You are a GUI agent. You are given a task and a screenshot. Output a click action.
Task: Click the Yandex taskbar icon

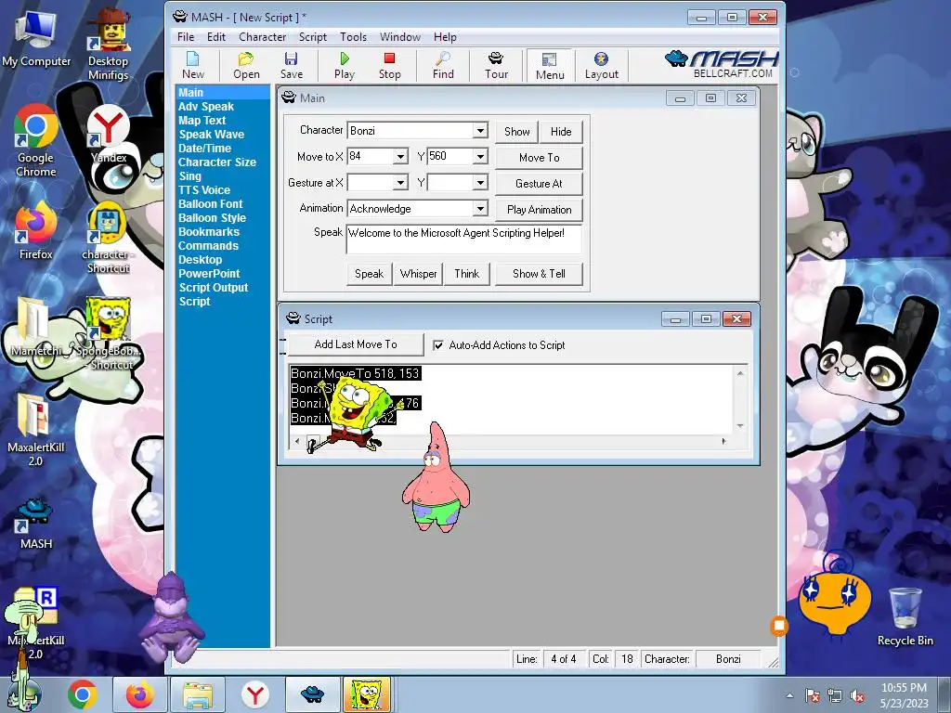click(x=254, y=694)
